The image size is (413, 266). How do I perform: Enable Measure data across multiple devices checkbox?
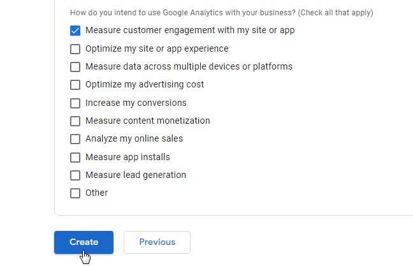click(75, 66)
